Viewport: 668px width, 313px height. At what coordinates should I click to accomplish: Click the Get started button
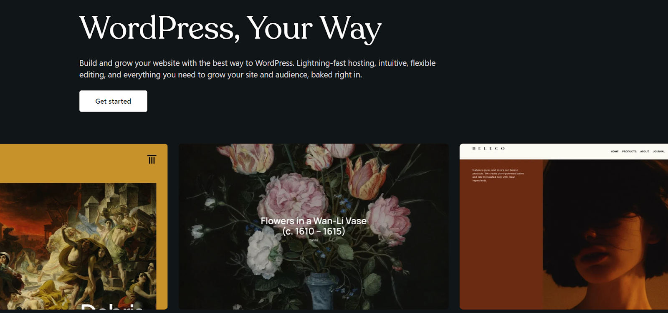113,101
